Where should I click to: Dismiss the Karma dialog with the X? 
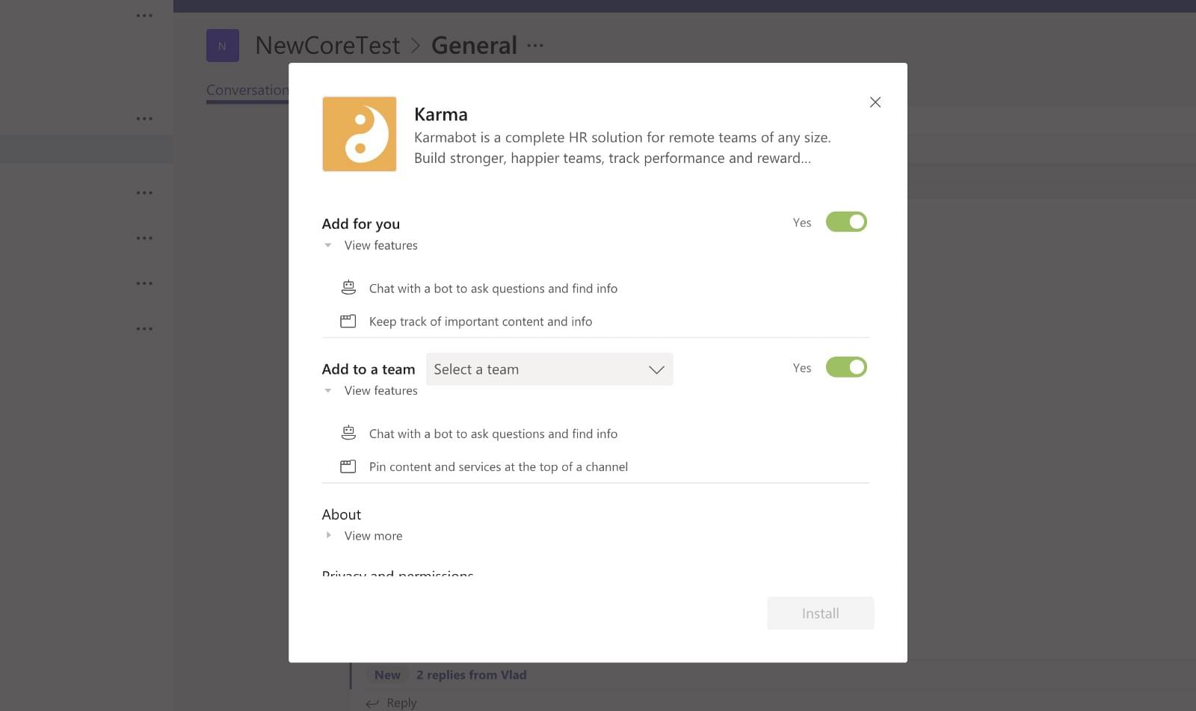point(875,102)
